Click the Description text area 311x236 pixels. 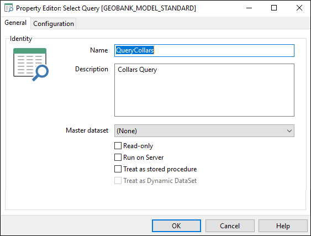tap(204, 90)
